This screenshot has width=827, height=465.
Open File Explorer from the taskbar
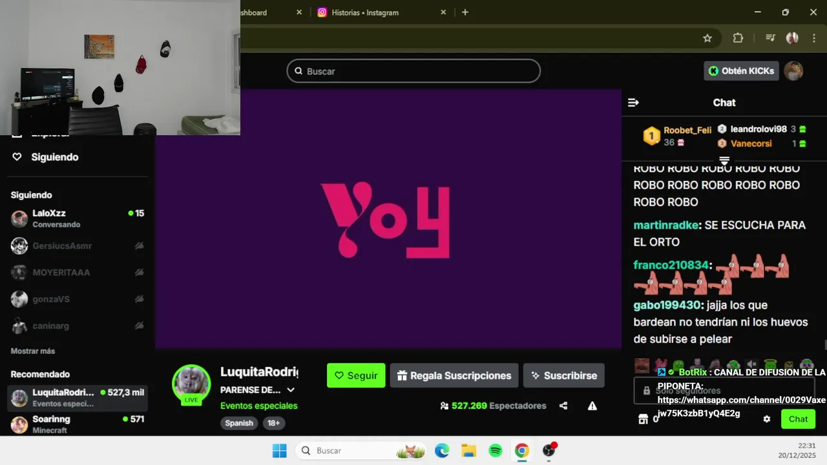tap(468, 451)
